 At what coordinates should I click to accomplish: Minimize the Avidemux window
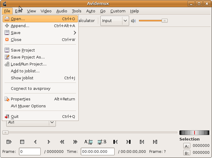(x=191, y=4)
